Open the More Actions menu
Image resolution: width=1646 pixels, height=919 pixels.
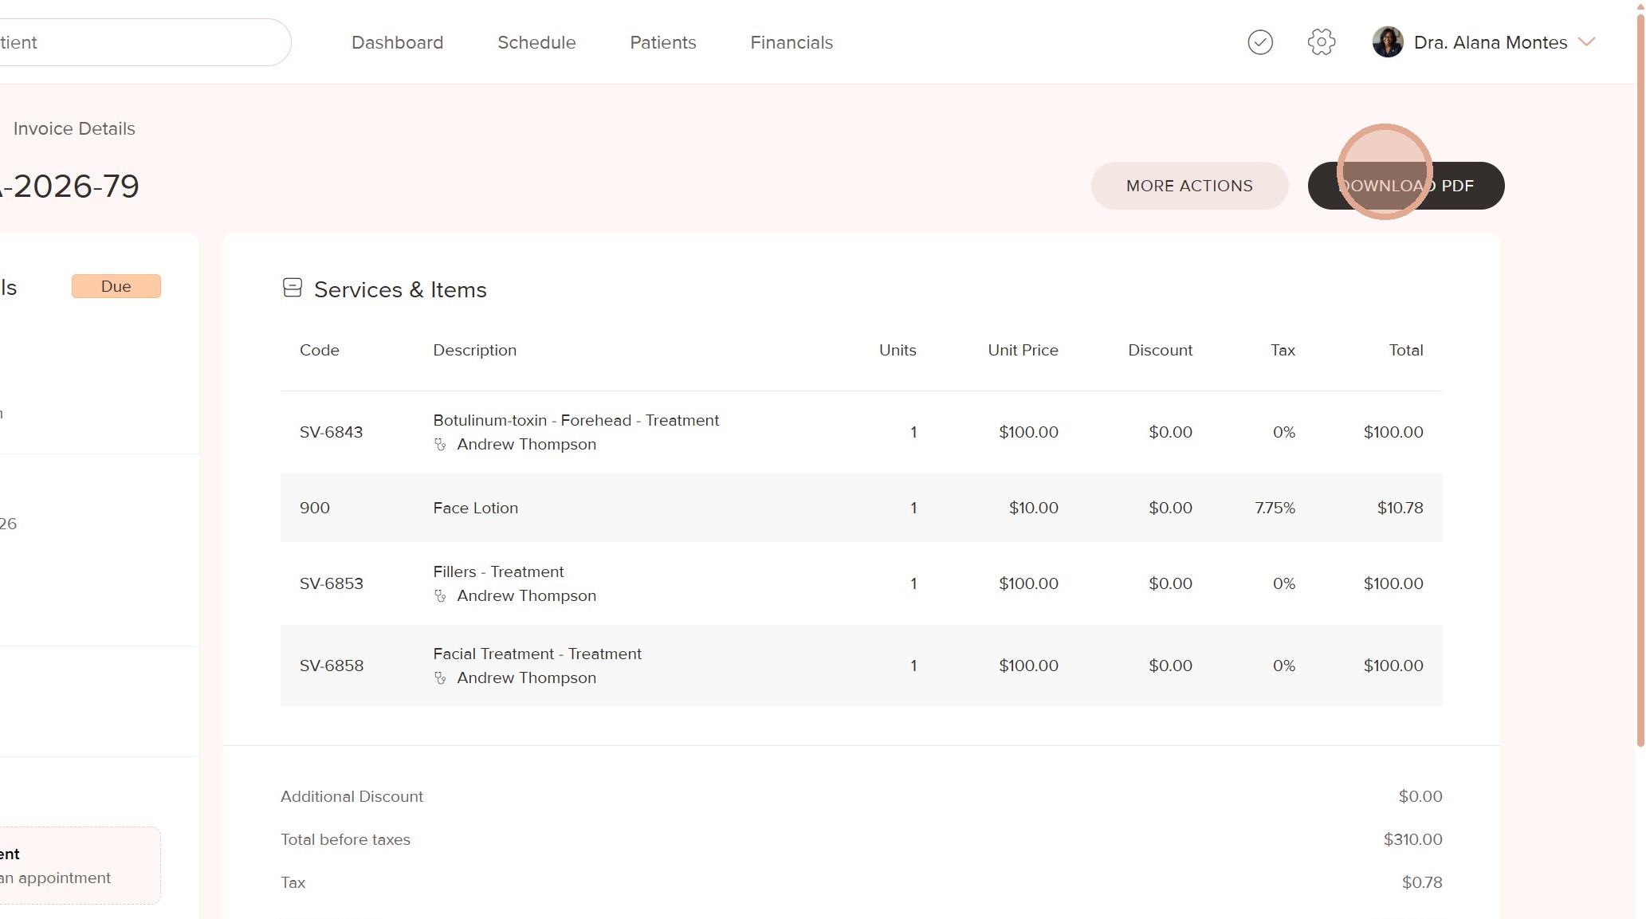coord(1188,186)
